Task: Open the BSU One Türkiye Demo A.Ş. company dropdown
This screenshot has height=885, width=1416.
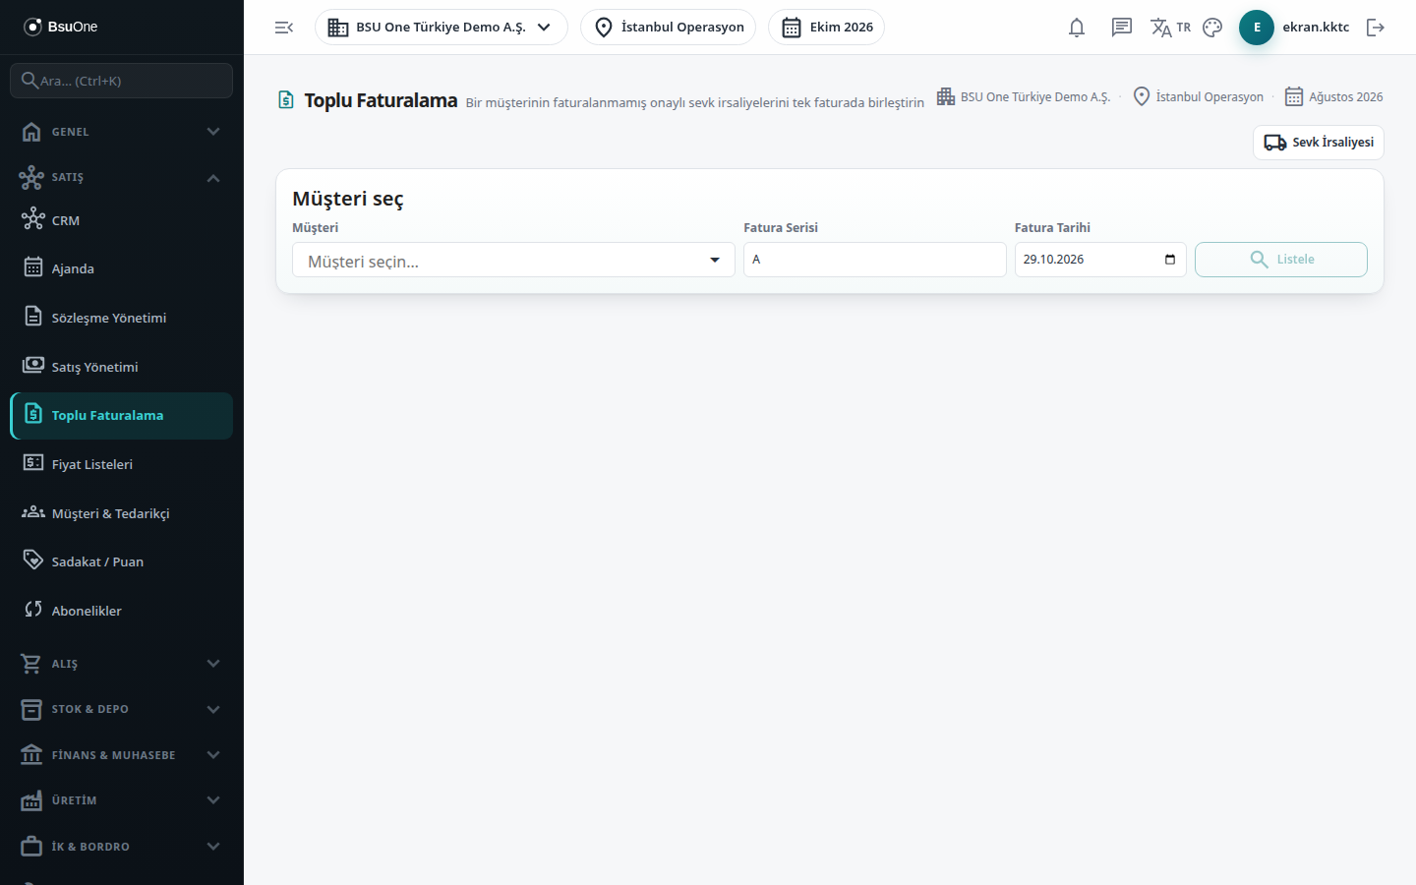Action: click(442, 28)
